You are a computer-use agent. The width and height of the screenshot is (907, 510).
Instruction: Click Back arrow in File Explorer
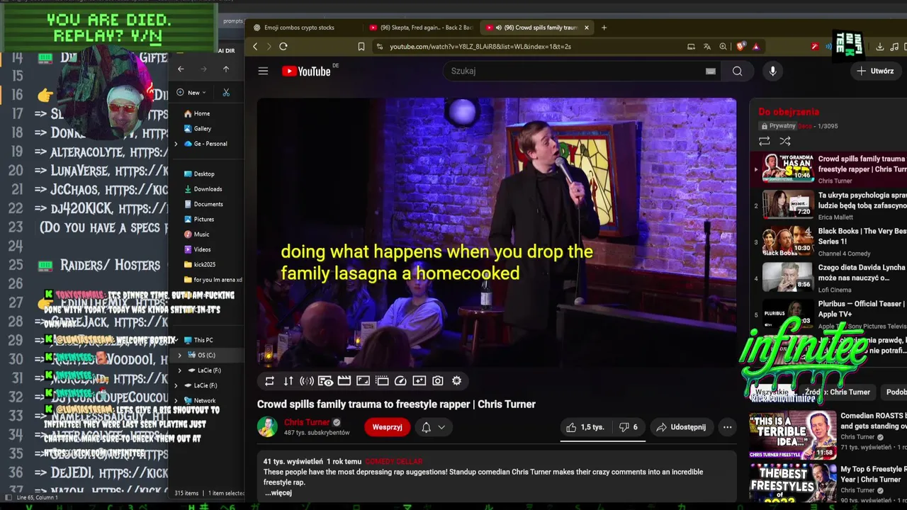coord(181,69)
